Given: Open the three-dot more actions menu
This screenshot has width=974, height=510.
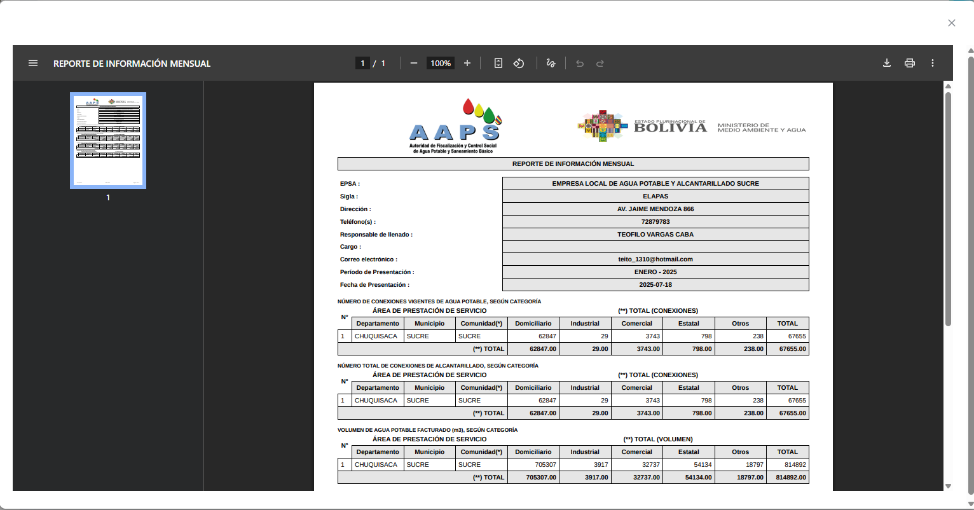Looking at the screenshot, I should 933,63.
